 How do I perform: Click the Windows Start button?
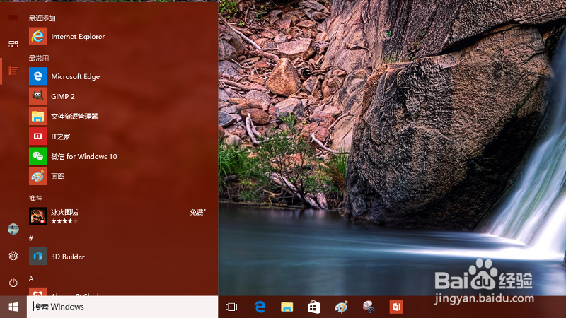(x=13, y=307)
